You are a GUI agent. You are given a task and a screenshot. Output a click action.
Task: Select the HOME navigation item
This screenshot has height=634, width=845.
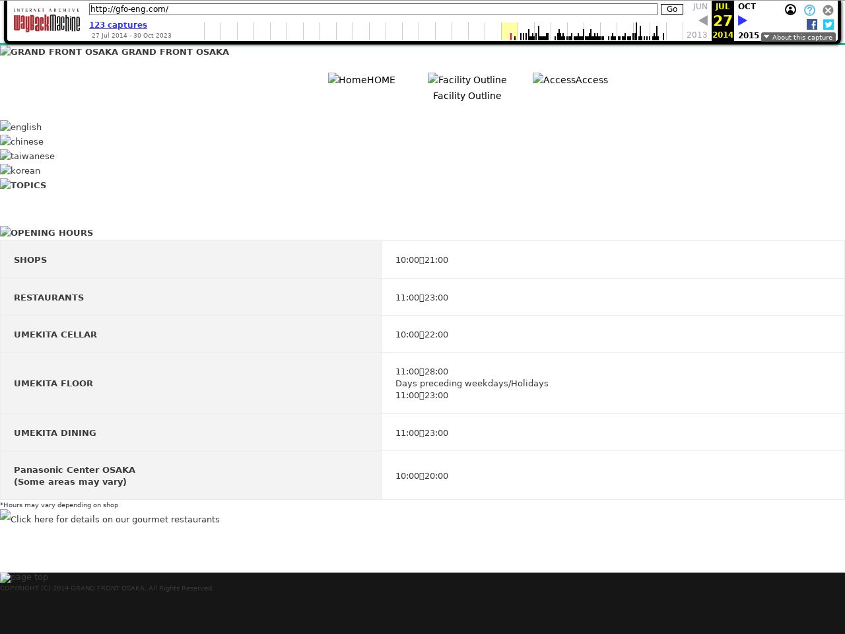(362, 80)
